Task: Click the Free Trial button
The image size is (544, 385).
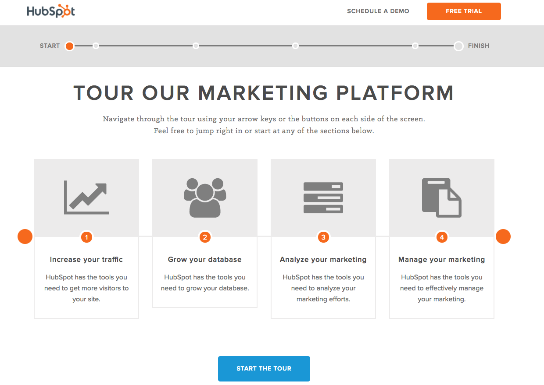Action: click(464, 11)
